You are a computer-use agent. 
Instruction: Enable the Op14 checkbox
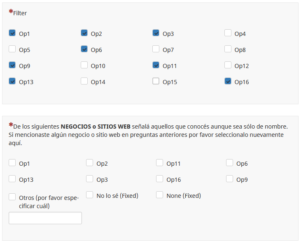(x=84, y=81)
